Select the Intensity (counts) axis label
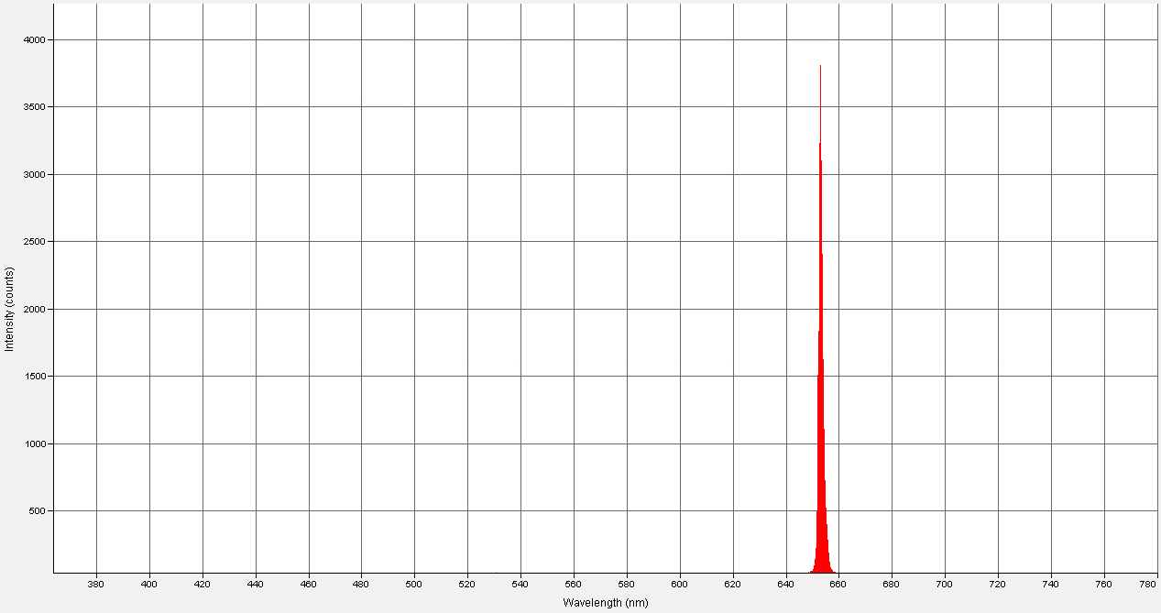 click(10, 306)
